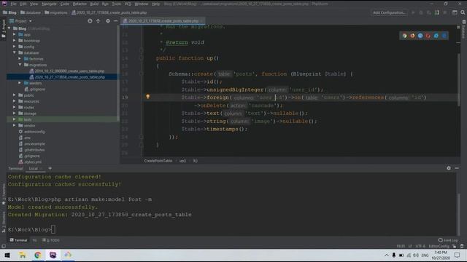This screenshot has width=467, height=262.
Task: Collapse the migrations folder
Action: click(20, 65)
